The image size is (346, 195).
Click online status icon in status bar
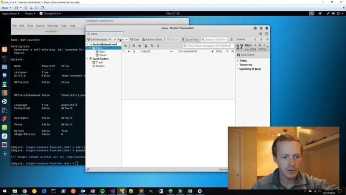[88, 170]
